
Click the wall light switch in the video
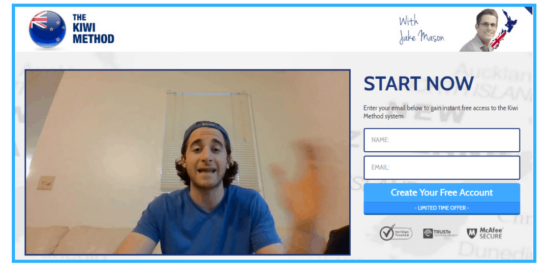(46, 183)
